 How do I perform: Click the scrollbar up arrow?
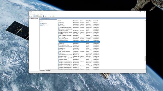pos(145,21)
